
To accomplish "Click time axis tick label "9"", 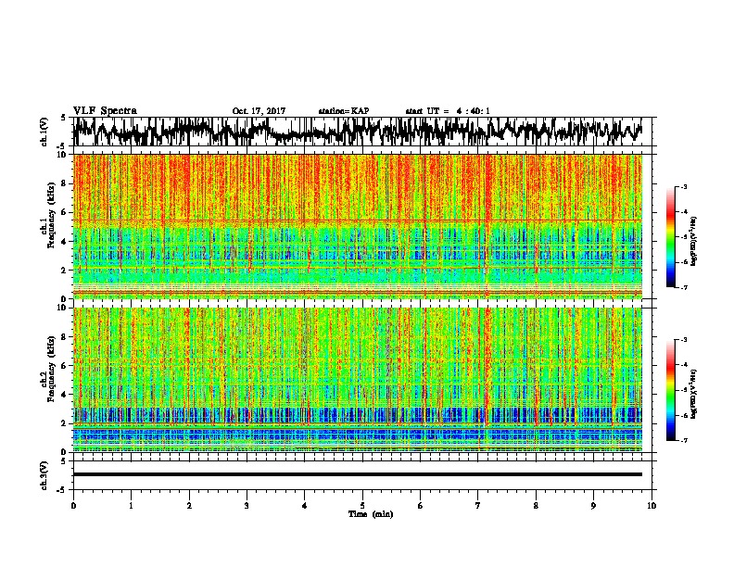I will 593,506.
